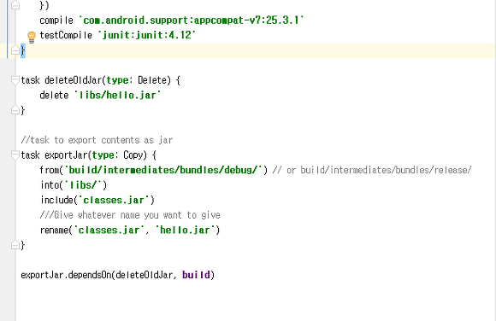Click 'Delete' type in deleteOldJar task
Viewport: 496px width, 321px height.
[152, 80]
